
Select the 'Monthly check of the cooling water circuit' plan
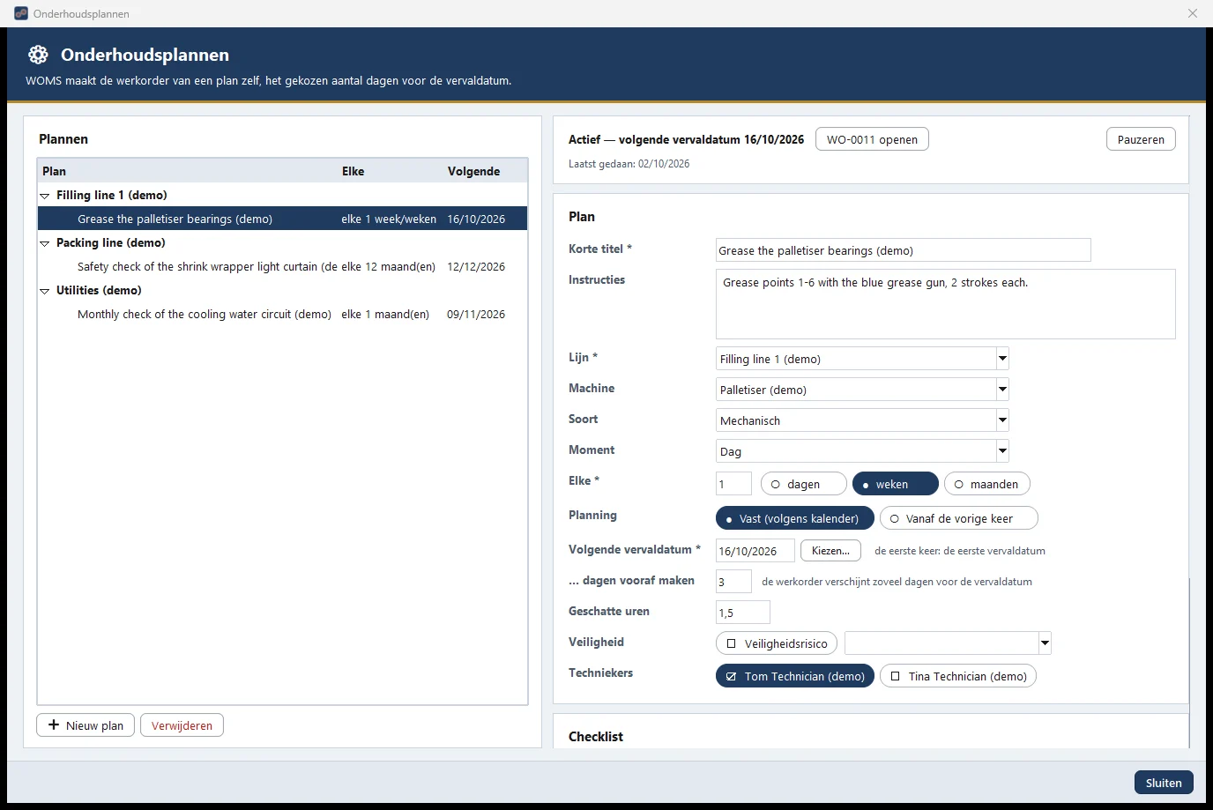pyautogui.click(x=282, y=314)
